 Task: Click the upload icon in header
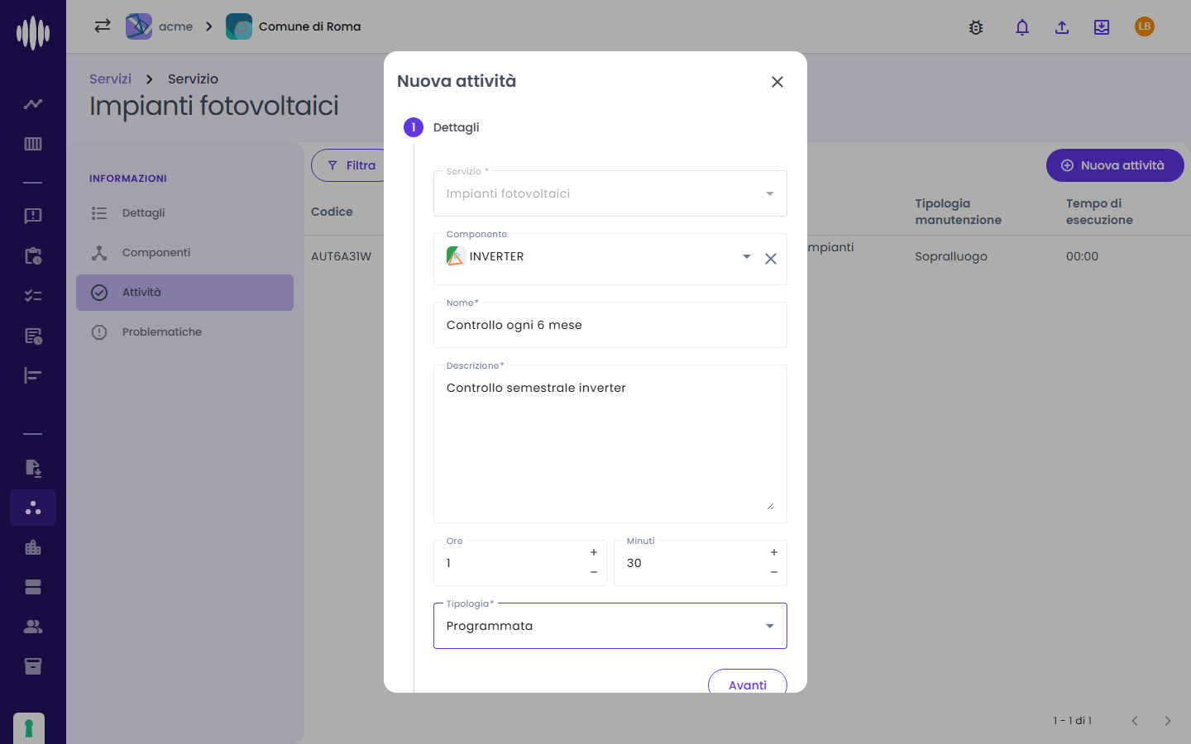[1062, 27]
